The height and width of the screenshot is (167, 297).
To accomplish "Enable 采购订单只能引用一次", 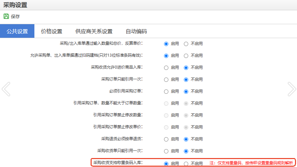I will (x=166, y=80).
